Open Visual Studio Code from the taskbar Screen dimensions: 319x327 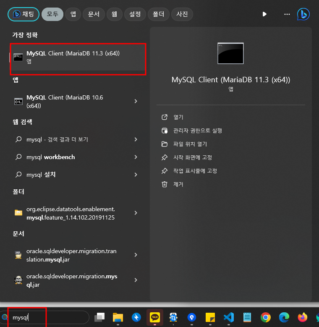pos(229,317)
